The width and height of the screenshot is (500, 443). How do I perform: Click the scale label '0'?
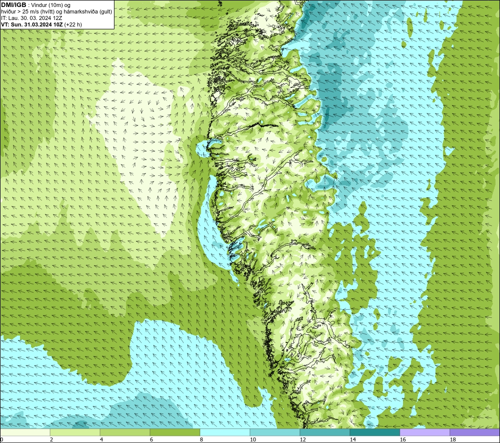(1, 440)
